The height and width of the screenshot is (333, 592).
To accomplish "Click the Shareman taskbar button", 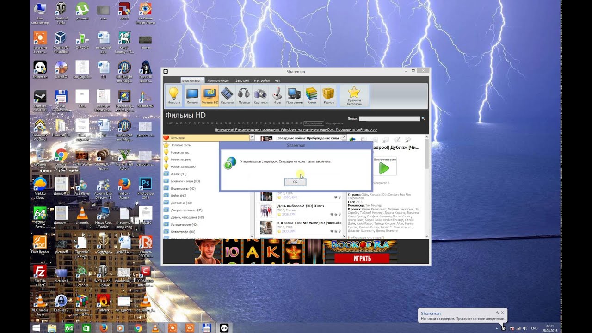I will (x=224, y=328).
